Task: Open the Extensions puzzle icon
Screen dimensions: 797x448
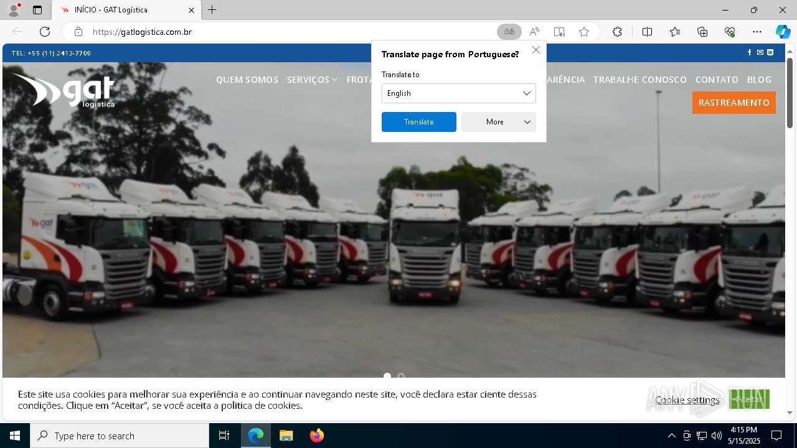Action: click(617, 32)
